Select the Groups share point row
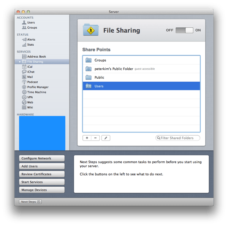The width and height of the screenshot is (228, 226). click(141, 60)
